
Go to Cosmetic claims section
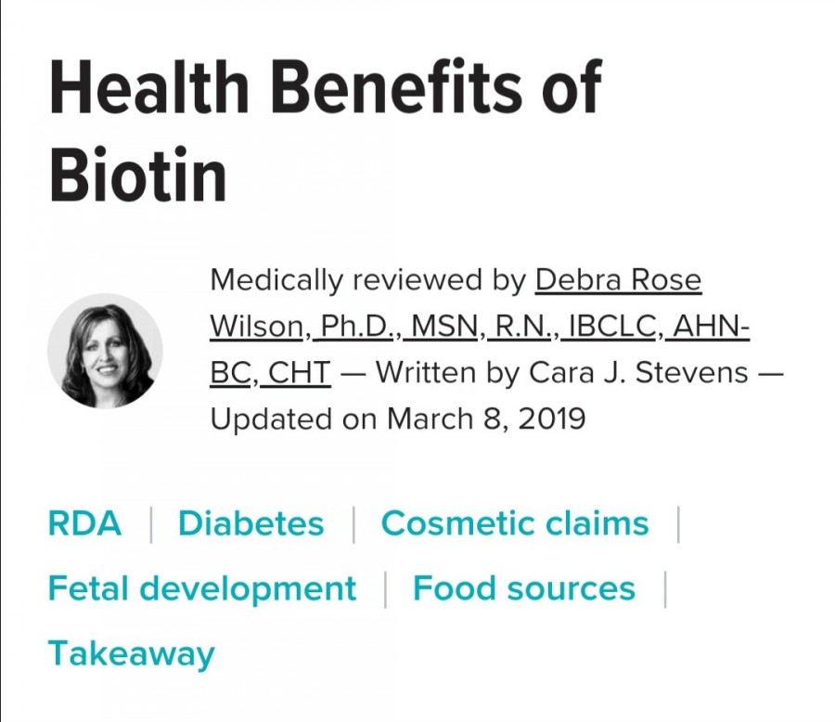[x=515, y=523]
